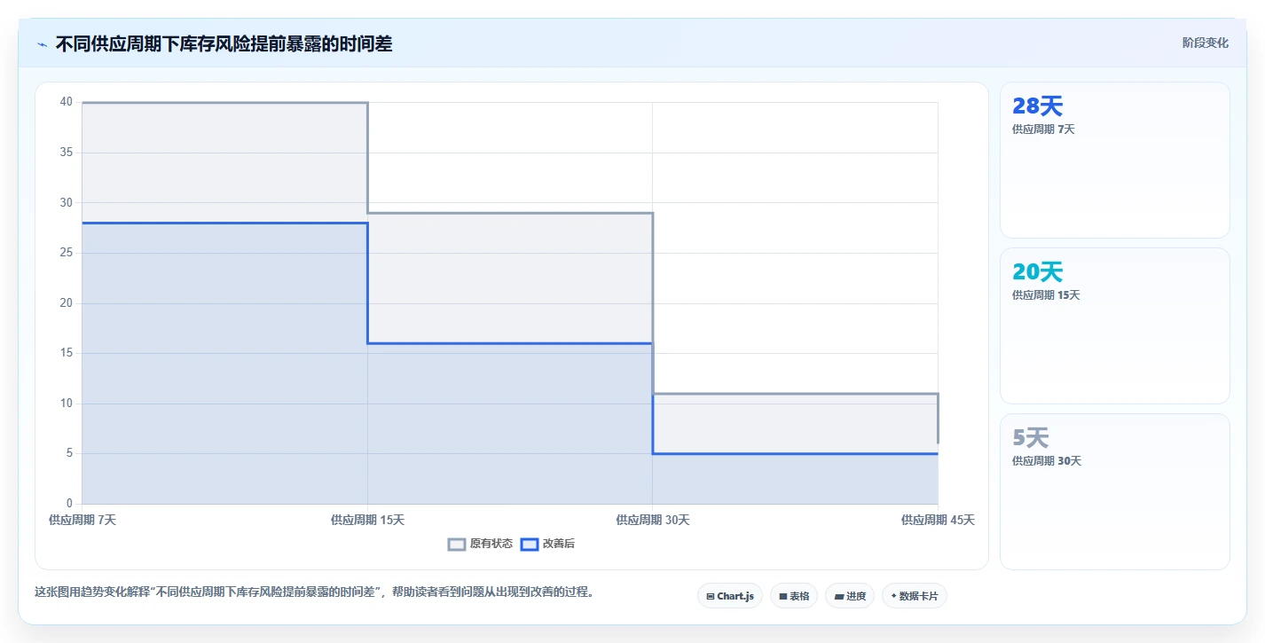Click x-axis label 供应周期 45天
The width and height of the screenshot is (1265, 643).
pyautogui.click(x=938, y=520)
